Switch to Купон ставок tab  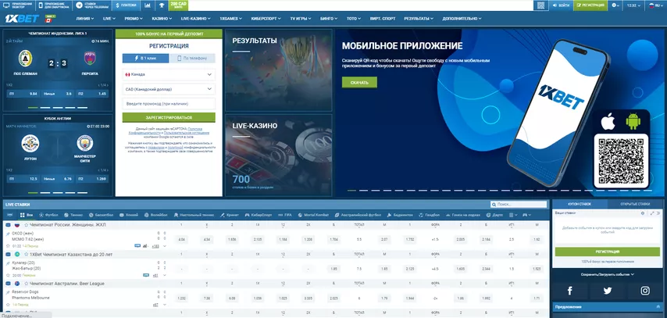pos(580,205)
